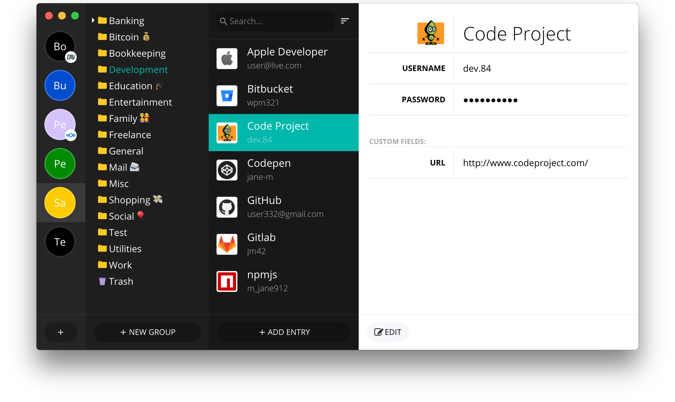This screenshot has height=402, width=675.
Task: Select the Gitlab entry
Action: (x=284, y=244)
